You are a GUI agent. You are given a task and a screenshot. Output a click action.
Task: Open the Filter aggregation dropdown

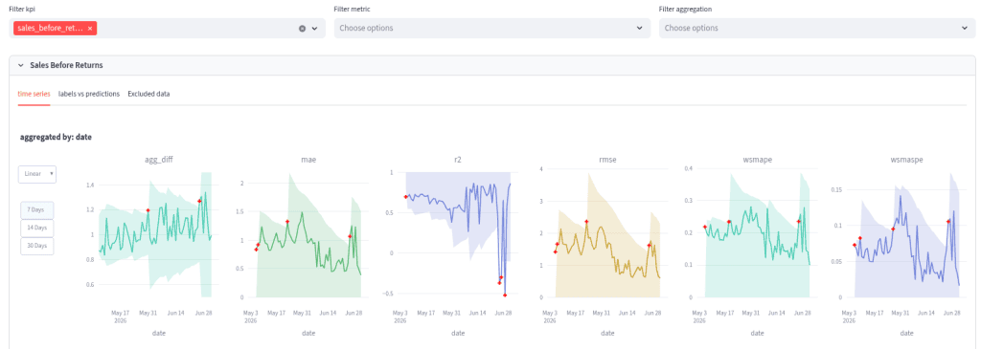(816, 28)
